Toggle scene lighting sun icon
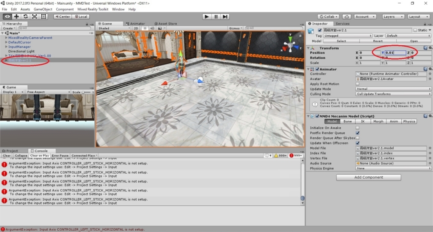This screenshot has height=232, width=433. [x=145, y=28]
